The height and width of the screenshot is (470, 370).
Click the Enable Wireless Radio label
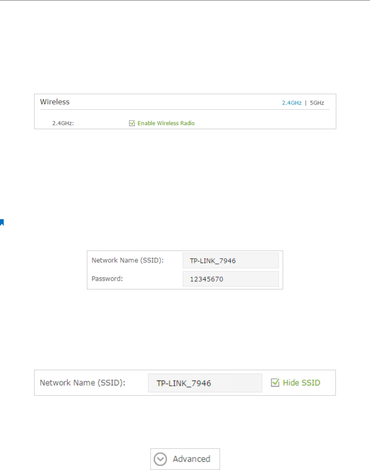click(x=166, y=123)
